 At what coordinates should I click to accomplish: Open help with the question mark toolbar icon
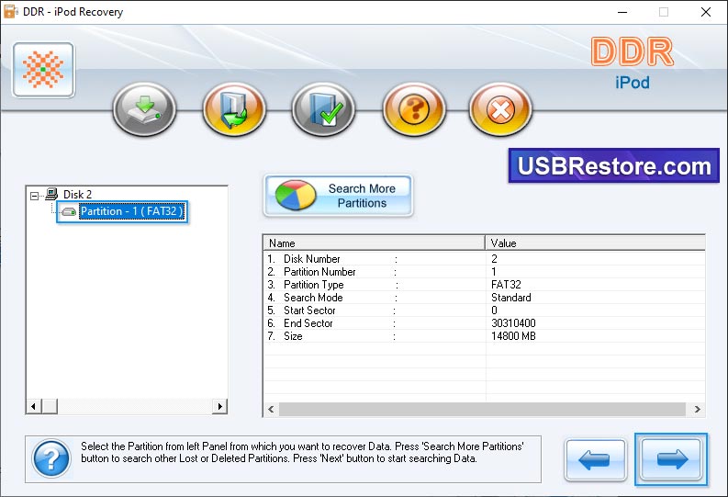point(414,109)
